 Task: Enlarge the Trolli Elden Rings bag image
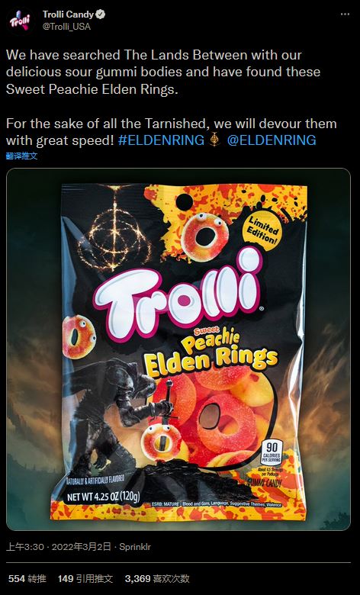click(178, 349)
